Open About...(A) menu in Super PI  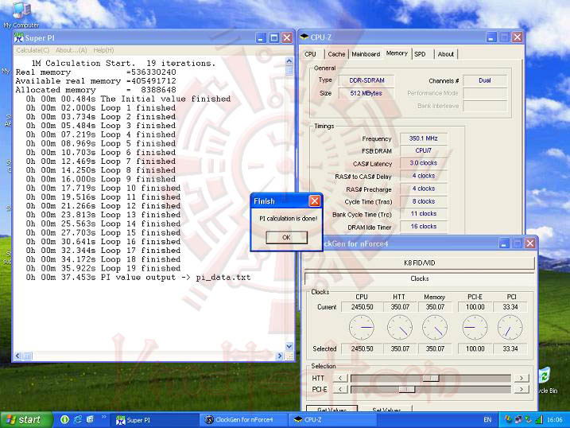click(x=72, y=50)
